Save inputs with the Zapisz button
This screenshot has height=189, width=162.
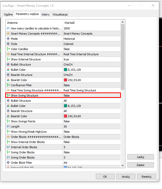pos(141,165)
